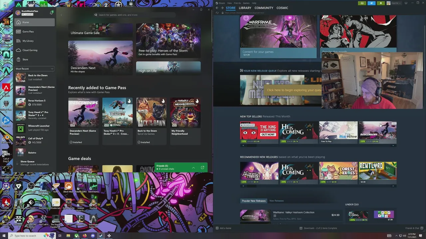This screenshot has width=426, height=239.
Task: Select New Releases tab in Steam
Action: click(277, 201)
